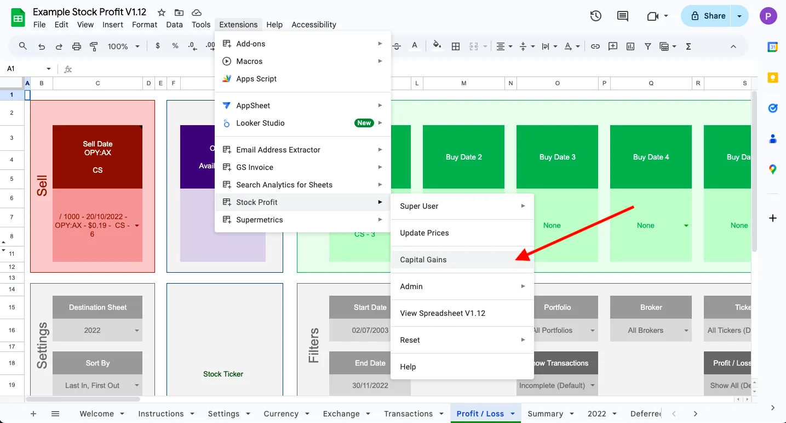Click the Name Box showing A1
The image size is (786, 423).
25,69
